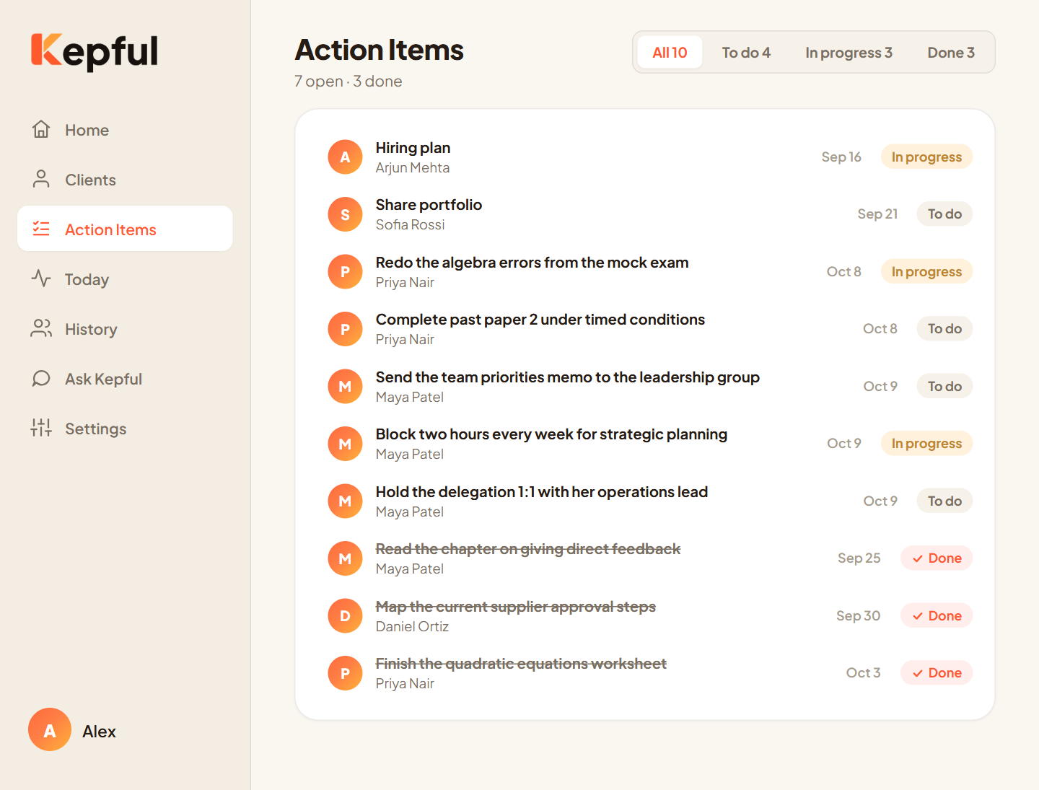Click the avatar beside Hold the delegation 1:1

pyautogui.click(x=345, y=501)
